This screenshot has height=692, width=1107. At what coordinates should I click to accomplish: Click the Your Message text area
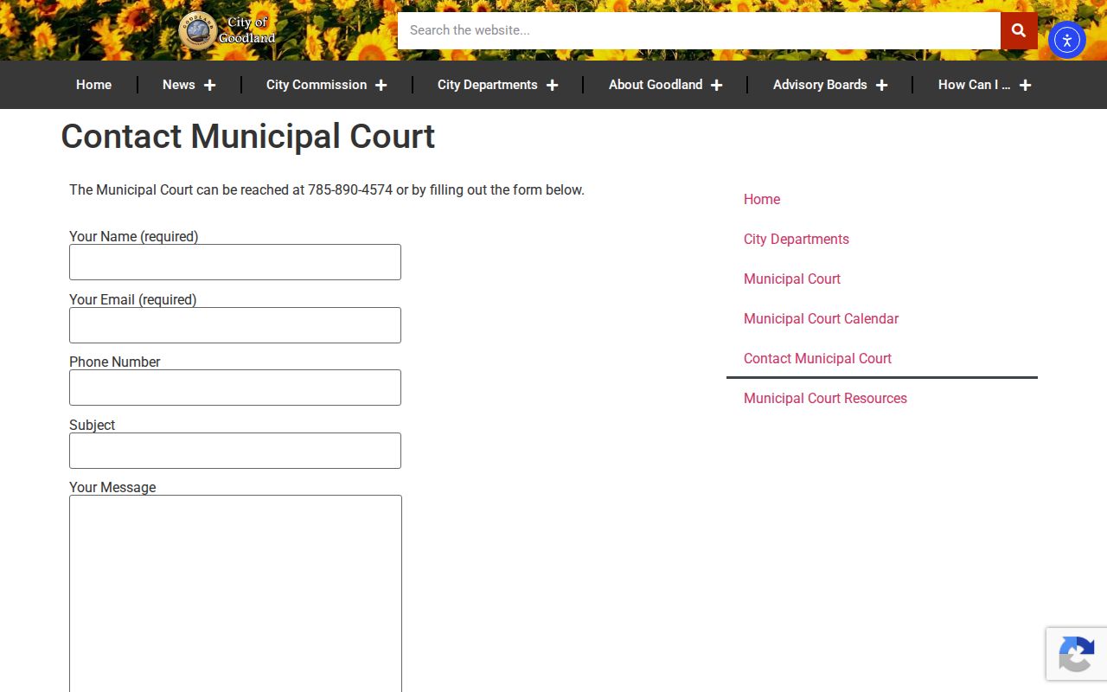point(235,593)
